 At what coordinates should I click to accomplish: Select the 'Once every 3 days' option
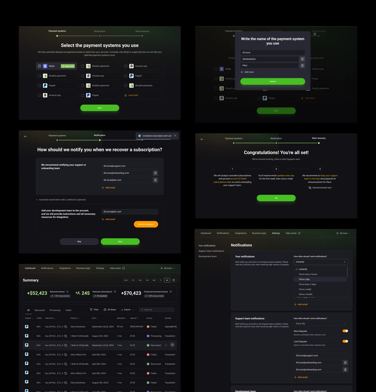320,284
